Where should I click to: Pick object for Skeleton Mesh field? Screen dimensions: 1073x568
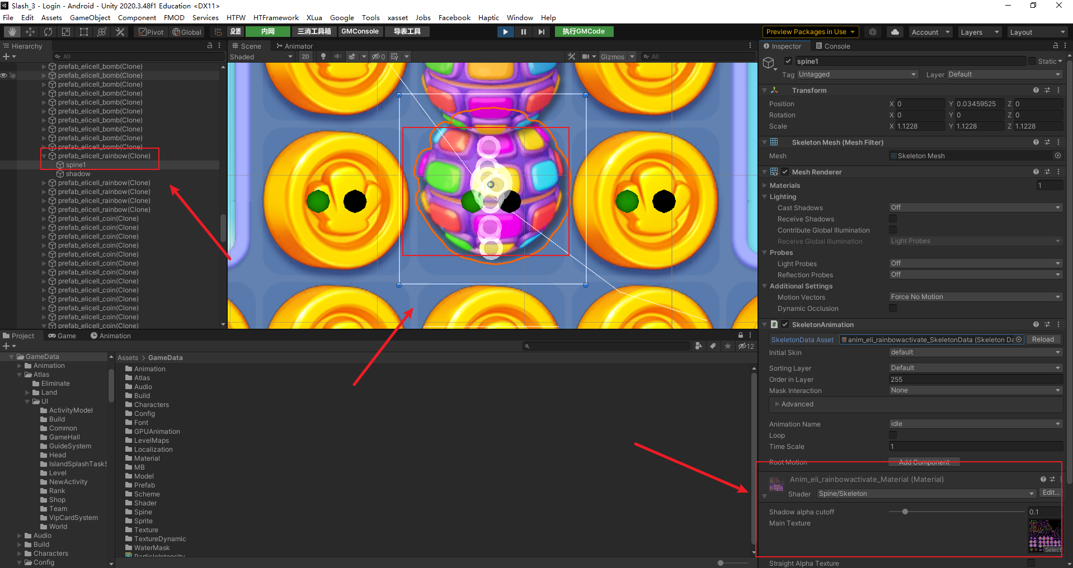click(x=1058, y=156)
